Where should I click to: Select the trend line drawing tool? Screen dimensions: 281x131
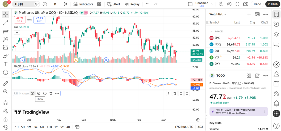pos(5,23)
